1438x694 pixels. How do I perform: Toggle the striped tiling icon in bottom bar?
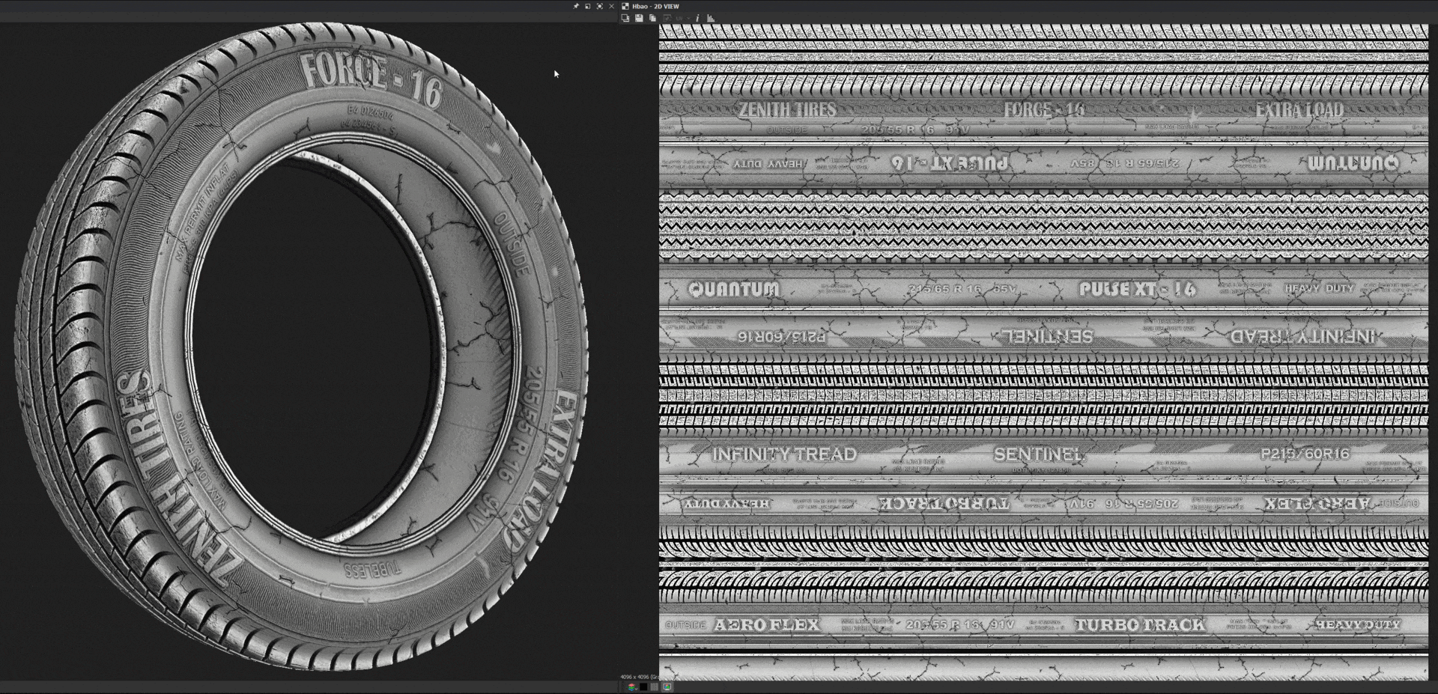coord(655,687)
